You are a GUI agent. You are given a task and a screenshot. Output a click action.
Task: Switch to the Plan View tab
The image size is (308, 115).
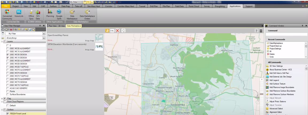tap(52, 26)
